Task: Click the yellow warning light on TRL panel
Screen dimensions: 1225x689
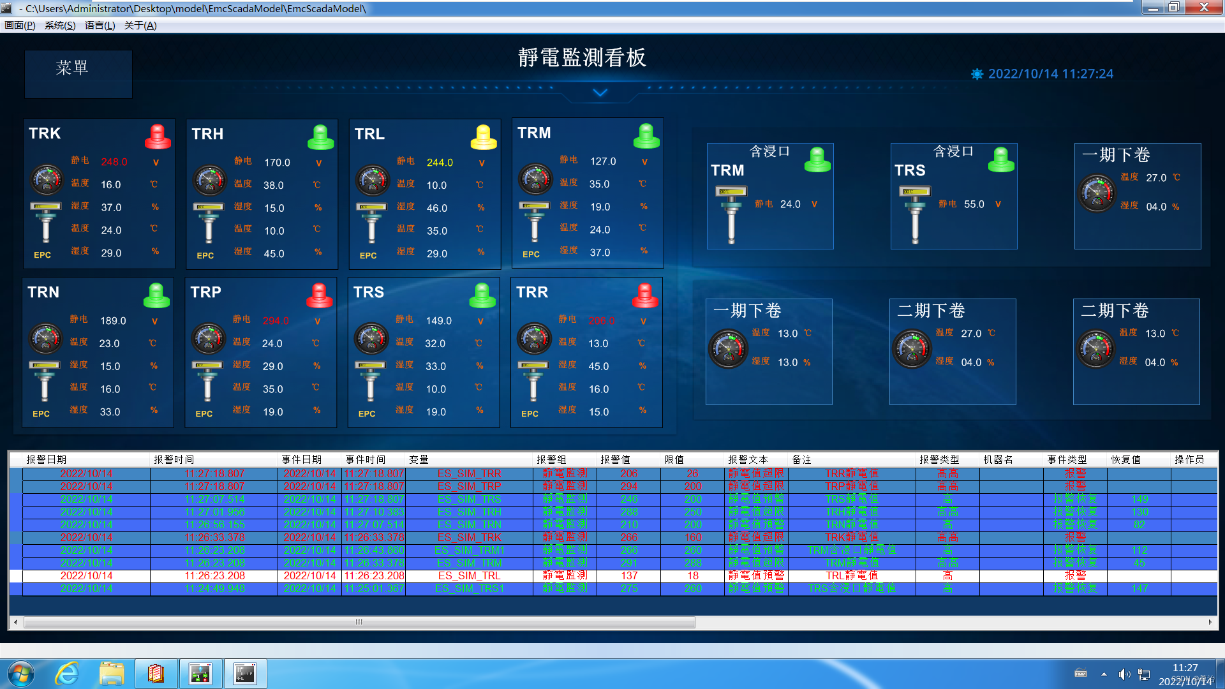Action: click(483, 137)
